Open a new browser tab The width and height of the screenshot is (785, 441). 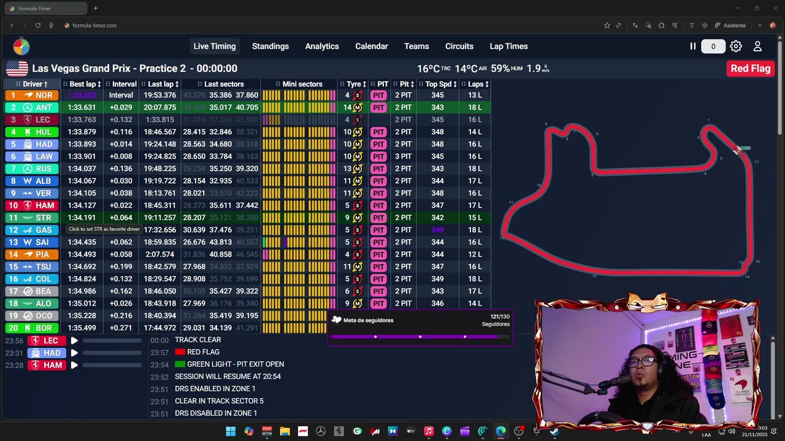[x=95, y=9]
